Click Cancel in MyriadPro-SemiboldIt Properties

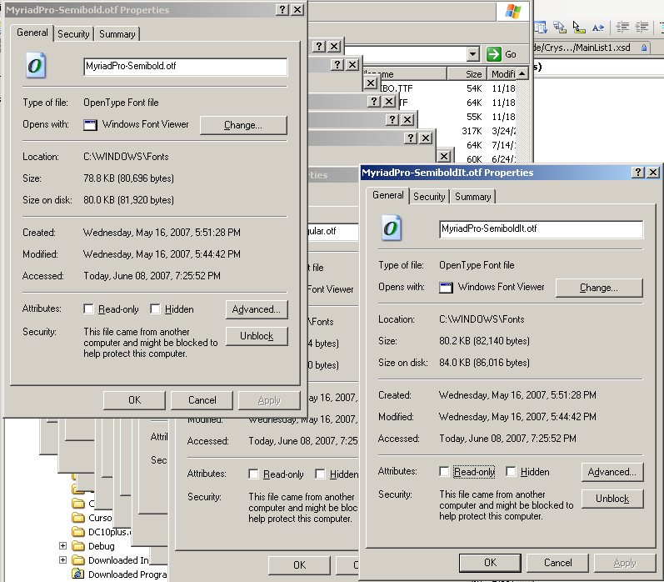pyautogui.click(x=557, y=563)
